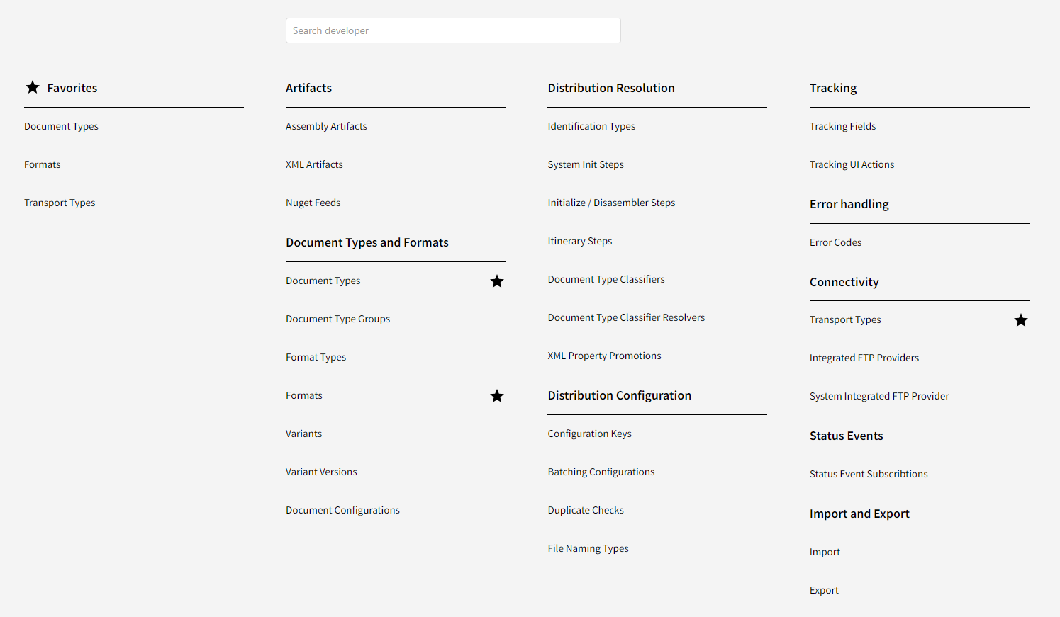
Task: Click the star icon beside Favorites heading
Action: 33,87
